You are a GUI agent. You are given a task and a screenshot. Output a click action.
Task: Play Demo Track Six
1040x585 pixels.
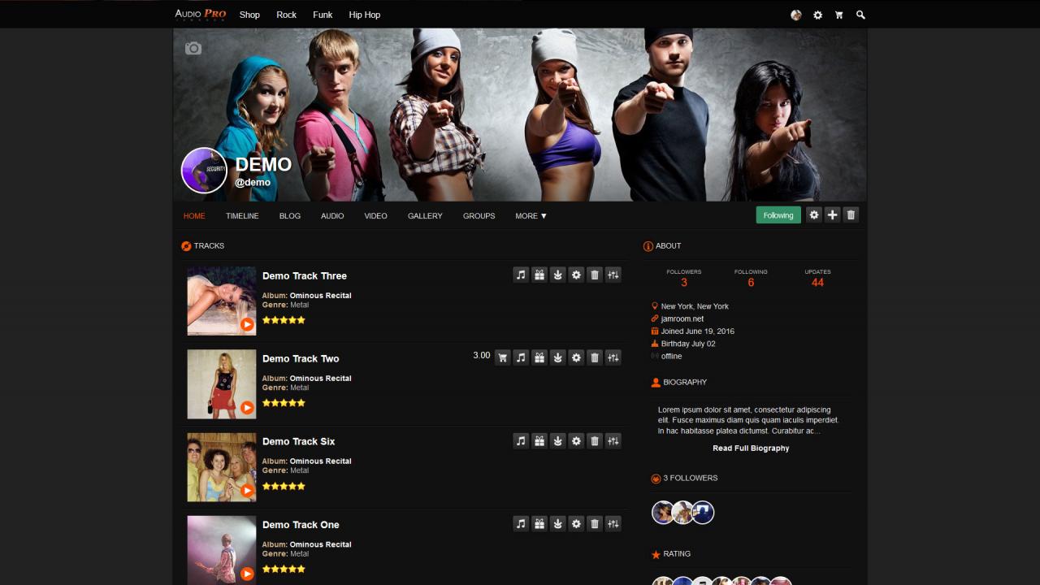pos(247,490)
